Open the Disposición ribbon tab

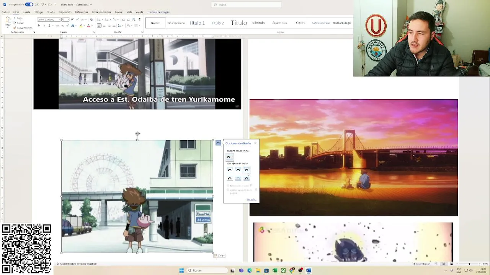click(x=65, y=12)
